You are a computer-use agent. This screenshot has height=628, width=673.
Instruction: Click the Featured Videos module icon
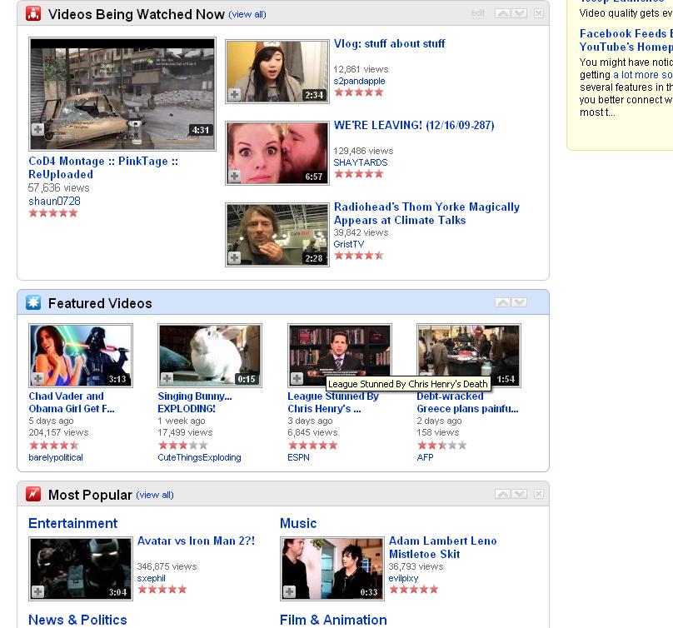pyautogui.click(x=33, y=302)
